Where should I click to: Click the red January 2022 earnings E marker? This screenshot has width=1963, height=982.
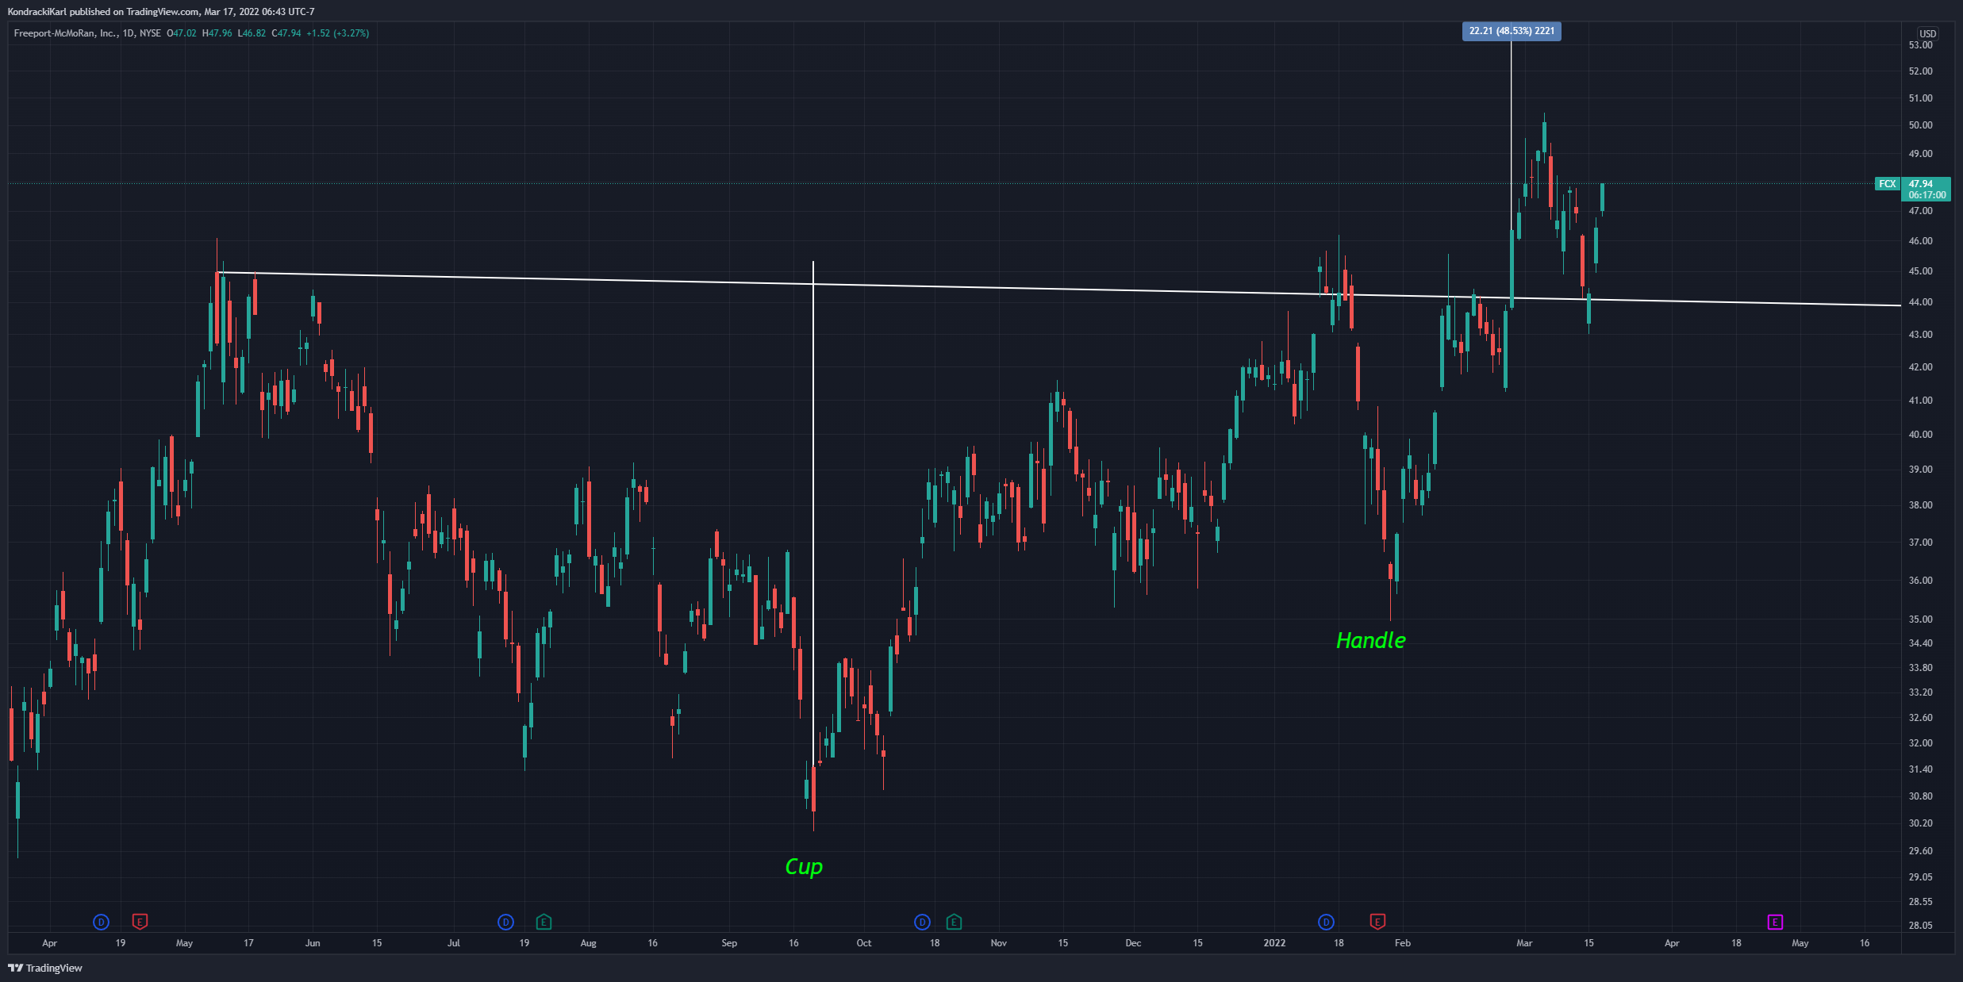click(x=1377, y=922)
